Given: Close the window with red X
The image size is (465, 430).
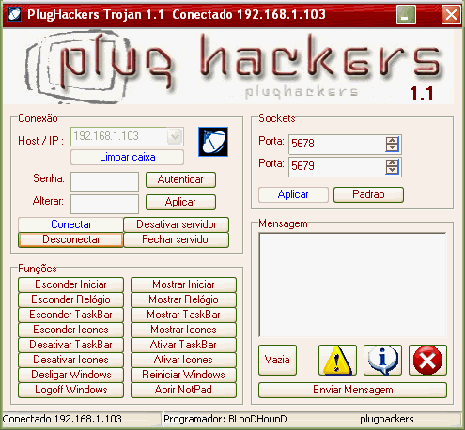Looking at the screenshot, I should click(x=451, y=15).
